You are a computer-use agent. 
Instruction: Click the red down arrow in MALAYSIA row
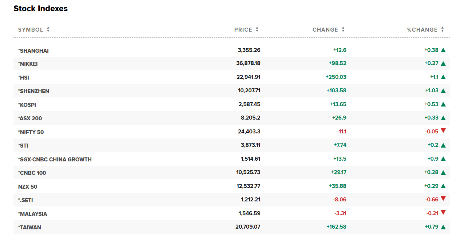443,213
